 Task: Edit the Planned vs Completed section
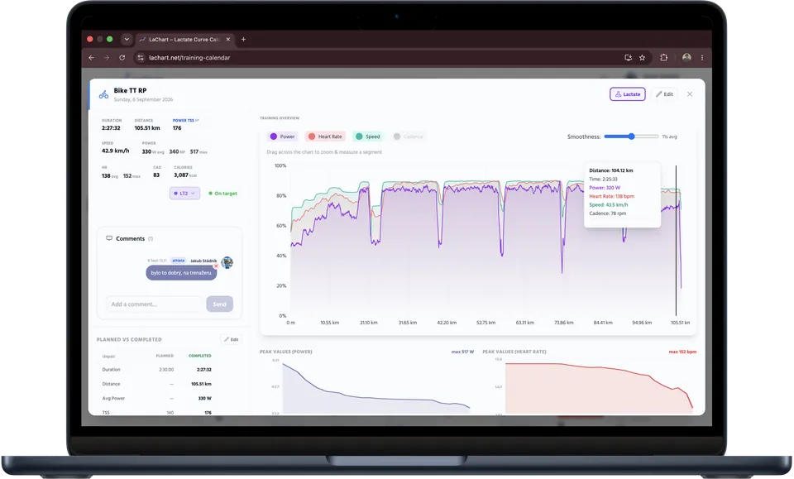pyautogui.click(x=231, y=339)
